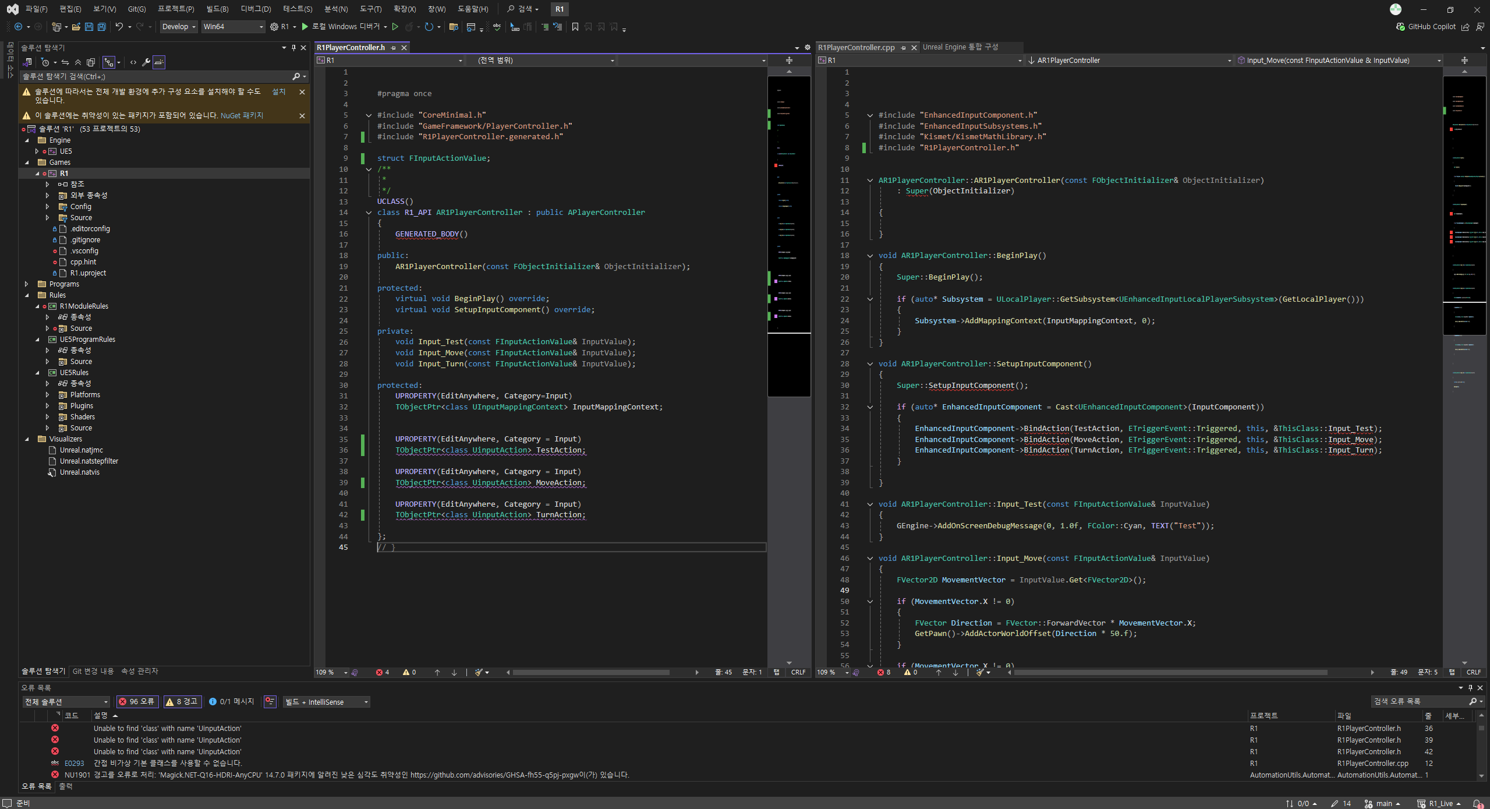Click the GitHub Copilot icon
The height and width of the screenshot is (809, 1490).
pyautogui.click(x=1401, y=27)
